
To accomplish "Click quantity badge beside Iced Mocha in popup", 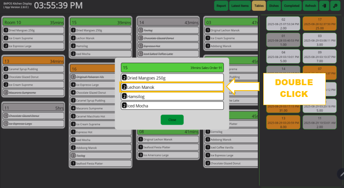I will pos(124,106).
